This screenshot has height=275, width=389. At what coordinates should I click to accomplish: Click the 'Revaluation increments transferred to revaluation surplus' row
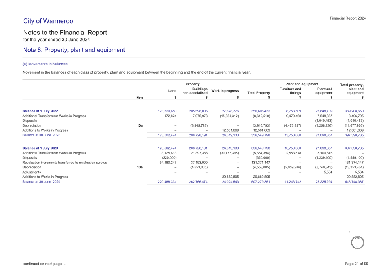pyautogui.click(x=65, y=162)
